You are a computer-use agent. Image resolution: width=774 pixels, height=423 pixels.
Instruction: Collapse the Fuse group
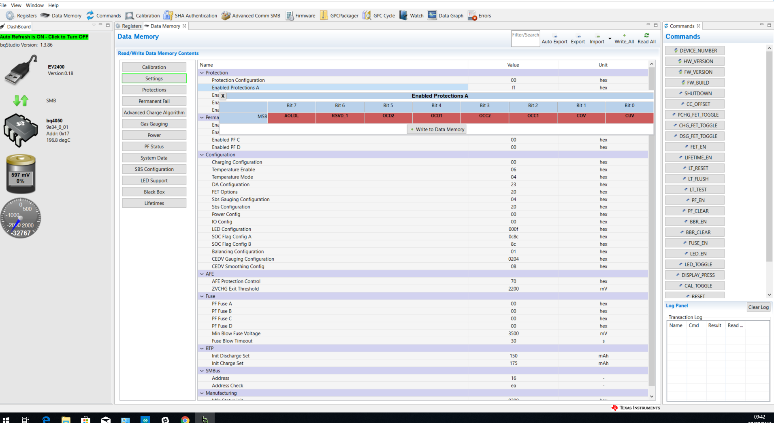pyautogui.click(x=202, y=296)
